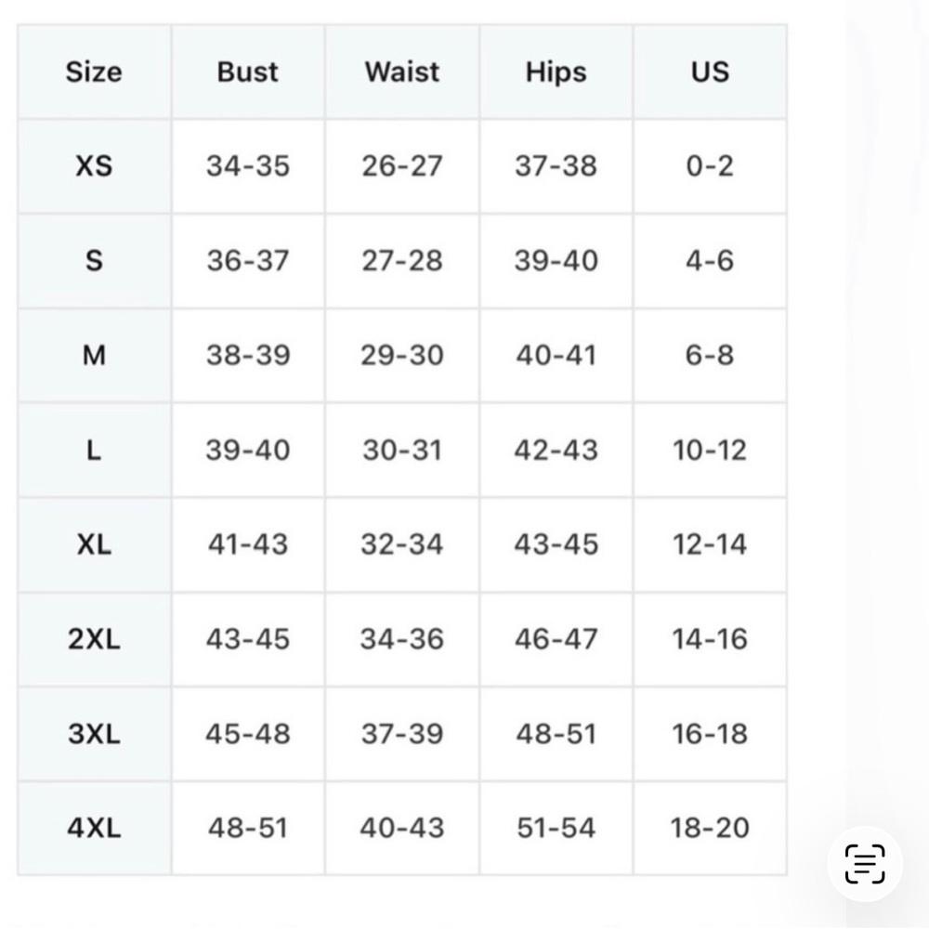Select hips value 51-54 for 4XL

(556, 829)
